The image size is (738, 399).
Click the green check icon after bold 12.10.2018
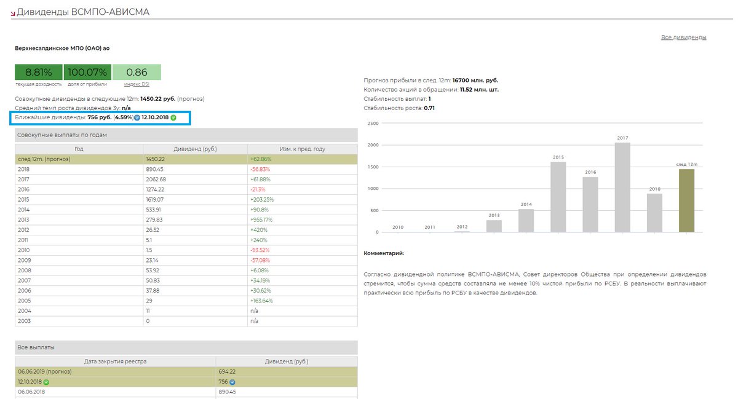click(173, 117)
